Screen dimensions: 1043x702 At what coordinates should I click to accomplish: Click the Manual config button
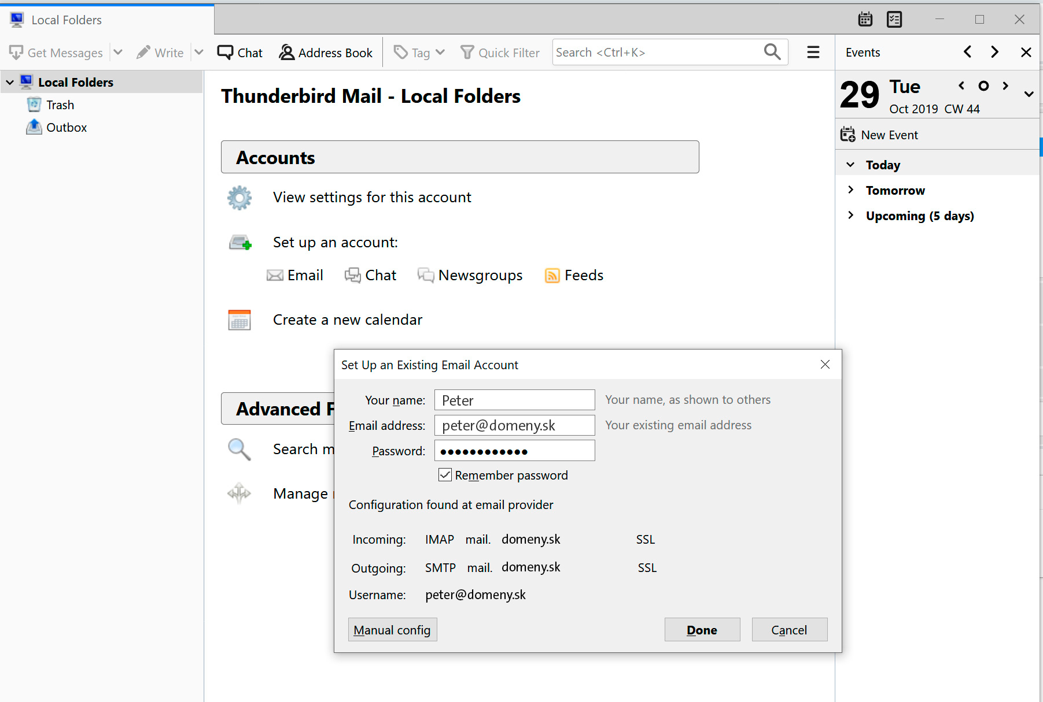pyautogui.click(x=392, y=630)
